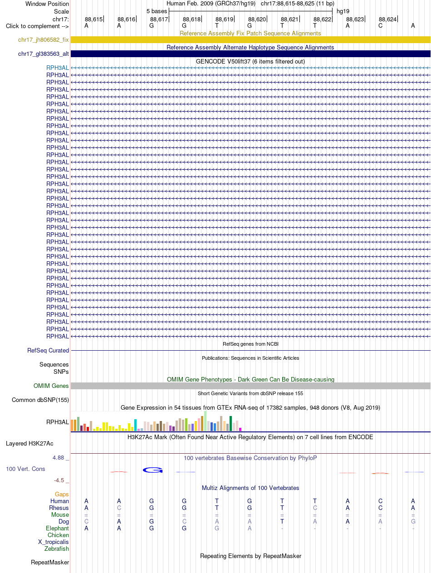Click the light-blue highlighted RPH3AL gene label
The height and width of the screenshot is (573, 431).
(x=58, y=68)
